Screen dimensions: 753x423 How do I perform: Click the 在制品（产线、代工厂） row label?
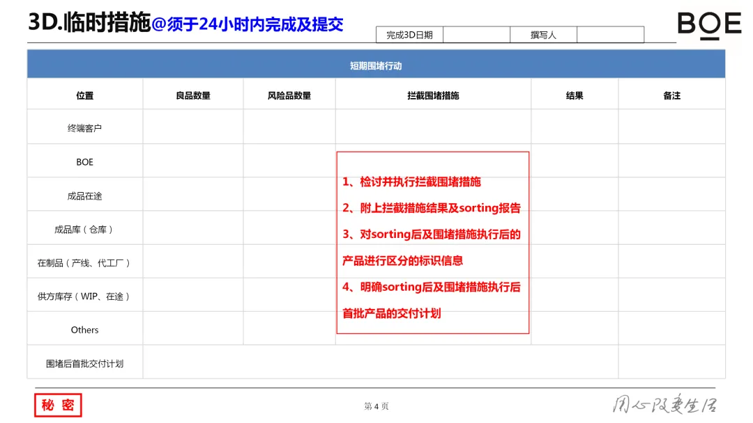coord(84,263)
